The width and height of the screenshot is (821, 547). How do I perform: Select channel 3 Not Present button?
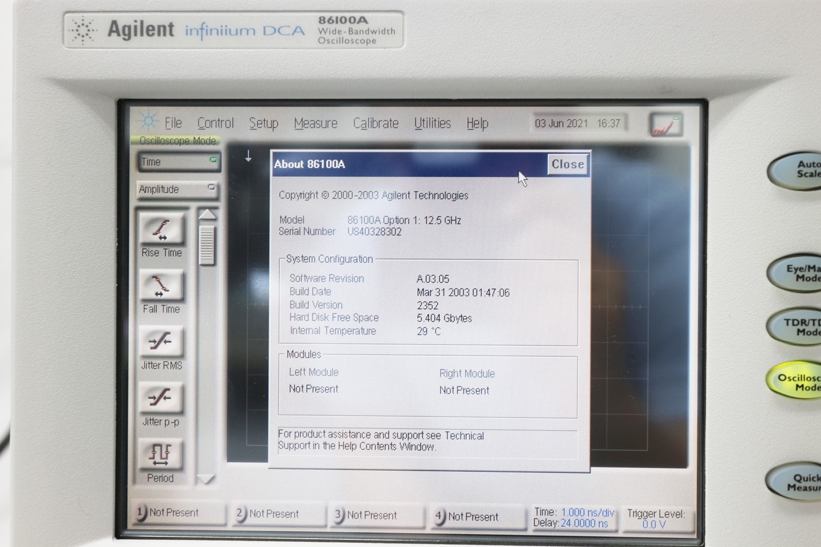coord(377,515)
